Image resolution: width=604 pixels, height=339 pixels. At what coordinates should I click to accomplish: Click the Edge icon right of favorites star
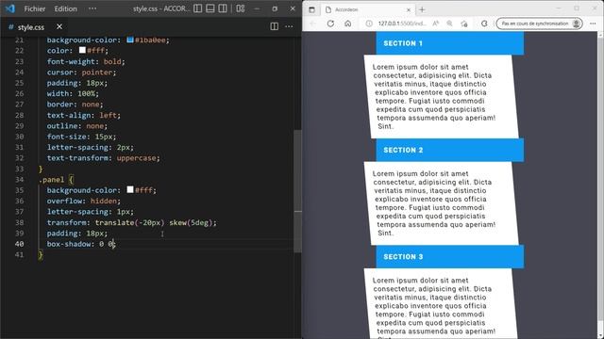(484, 24)
